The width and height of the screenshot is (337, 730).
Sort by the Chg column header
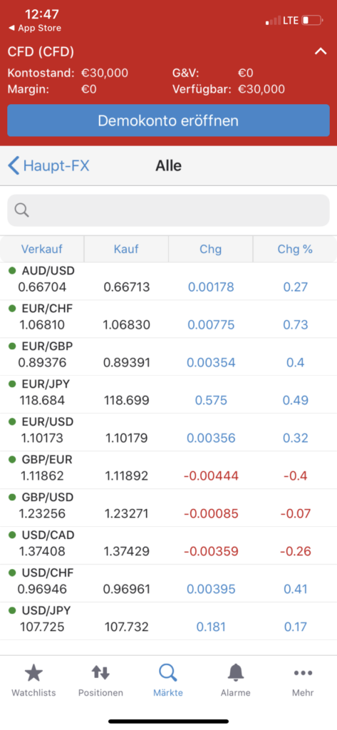point(210,249)
